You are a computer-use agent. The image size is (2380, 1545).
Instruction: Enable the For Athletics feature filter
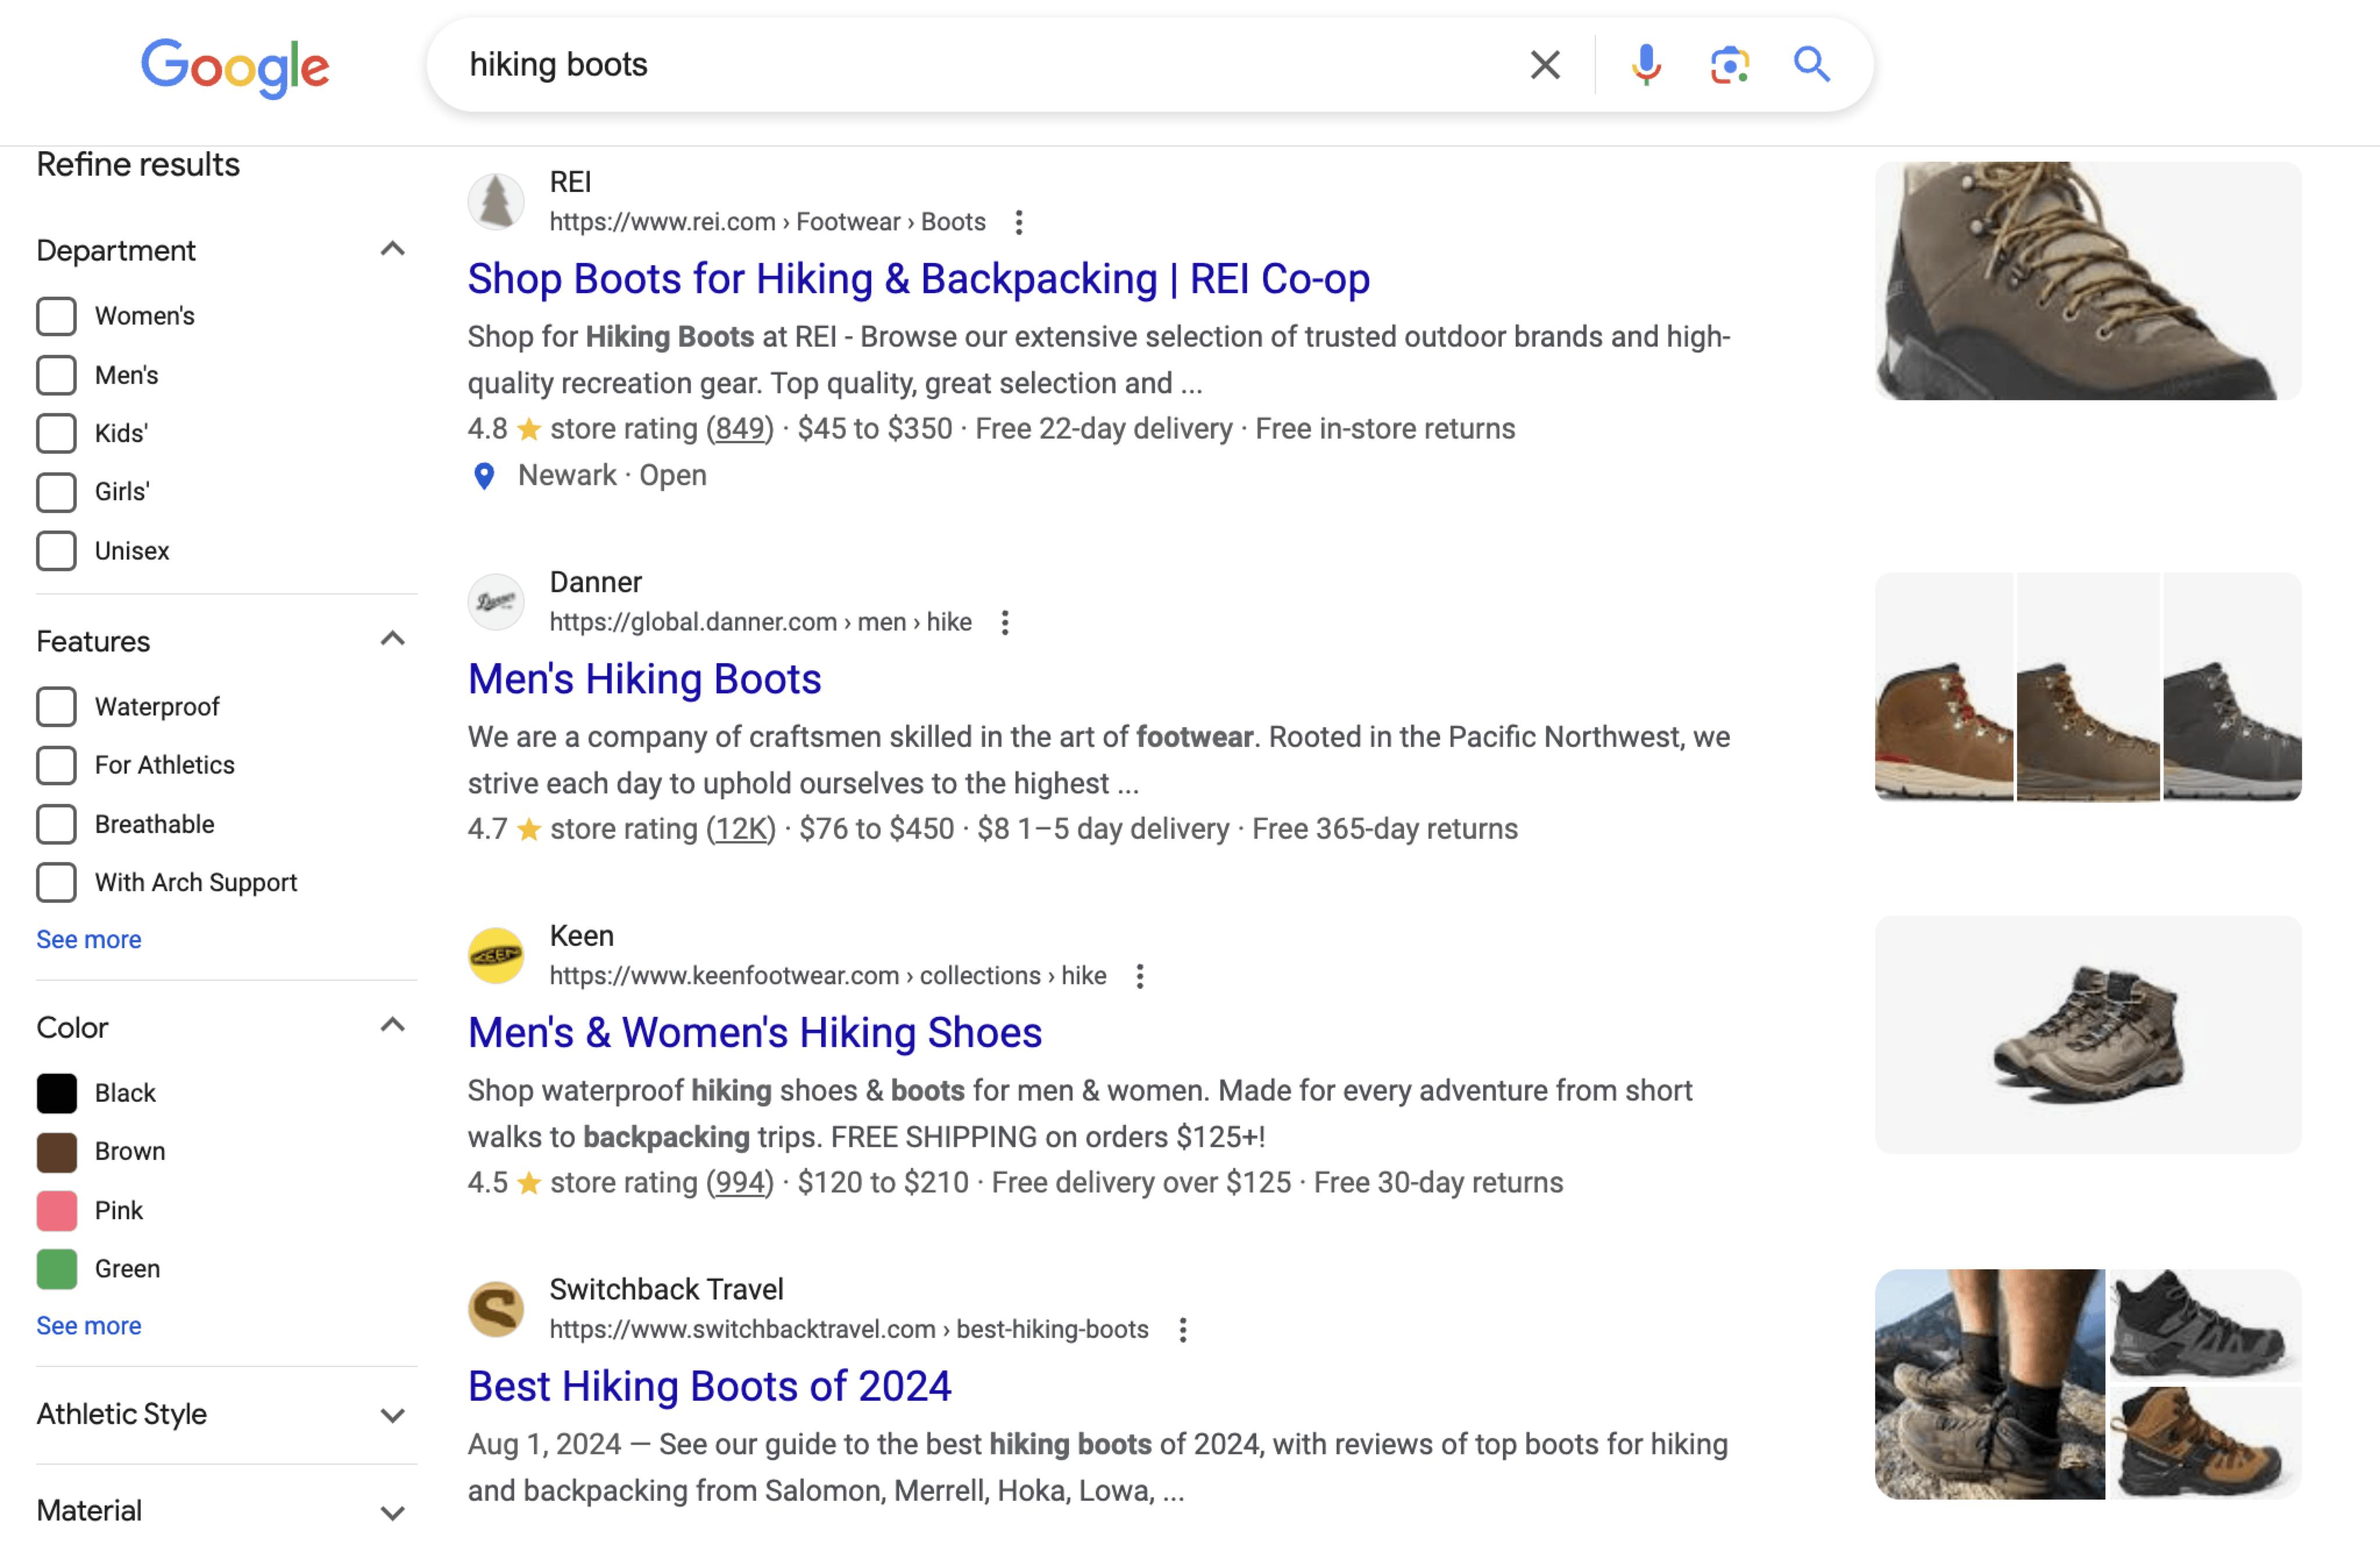coord(56,765)
